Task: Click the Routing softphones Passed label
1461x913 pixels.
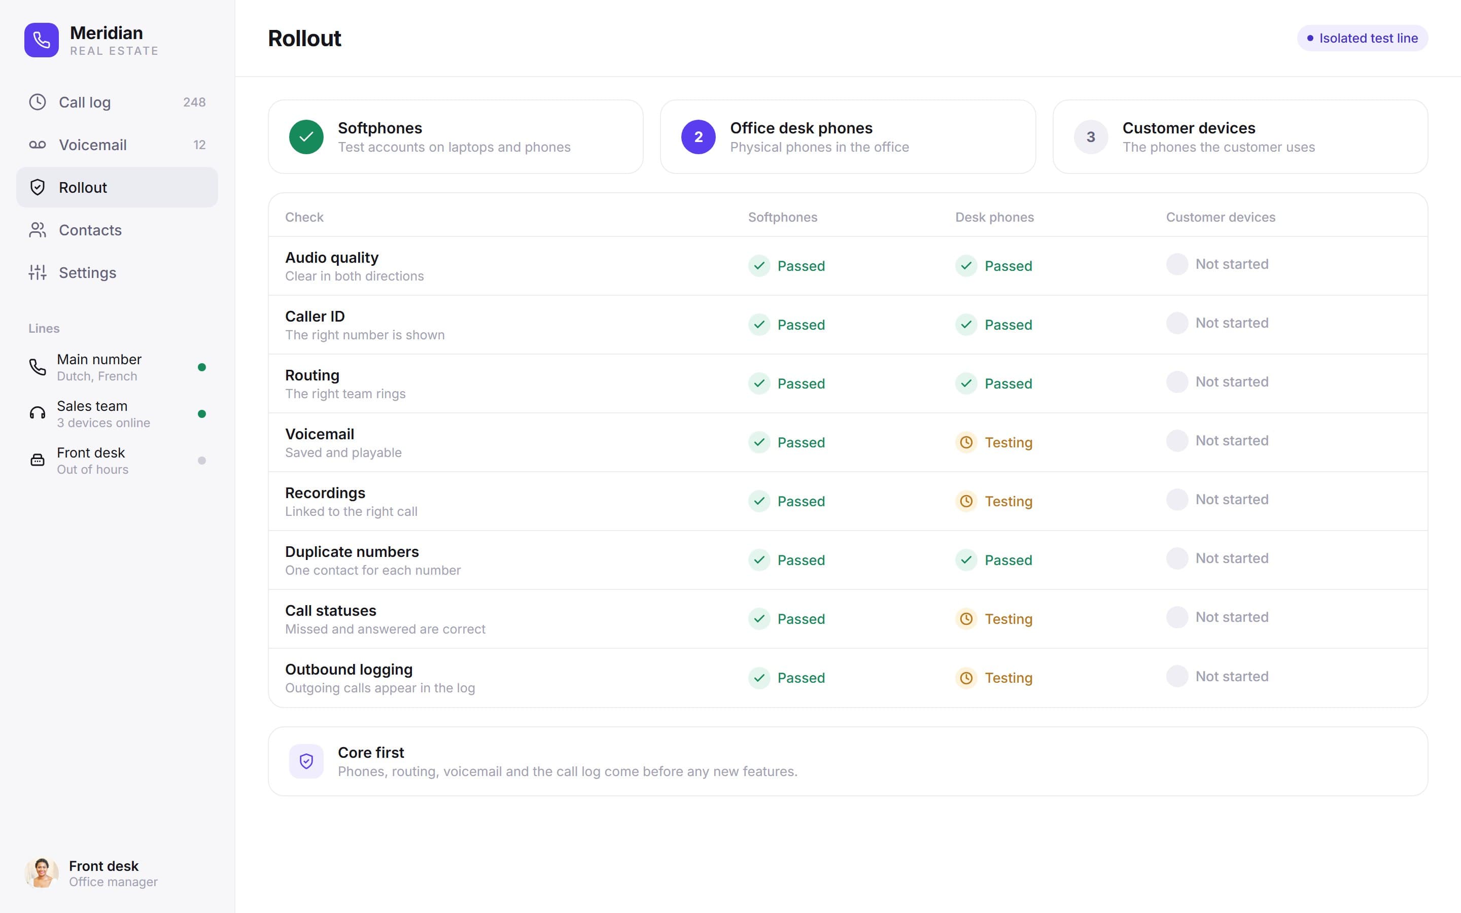Action: coord(801,383)
